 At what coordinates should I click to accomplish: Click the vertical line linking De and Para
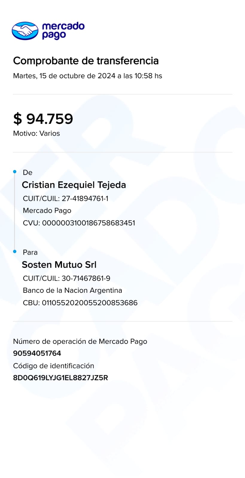tap(14, 212)
